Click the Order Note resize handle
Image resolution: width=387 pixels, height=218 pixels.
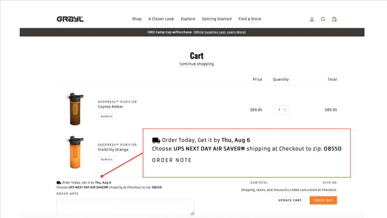[192, 213]
